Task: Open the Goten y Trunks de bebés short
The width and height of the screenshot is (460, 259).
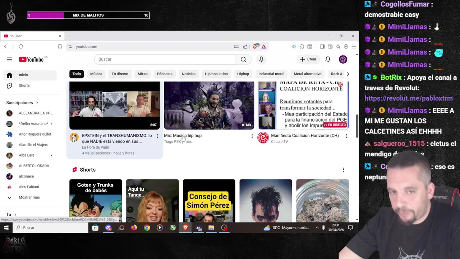Action: [x=96, y=201]
